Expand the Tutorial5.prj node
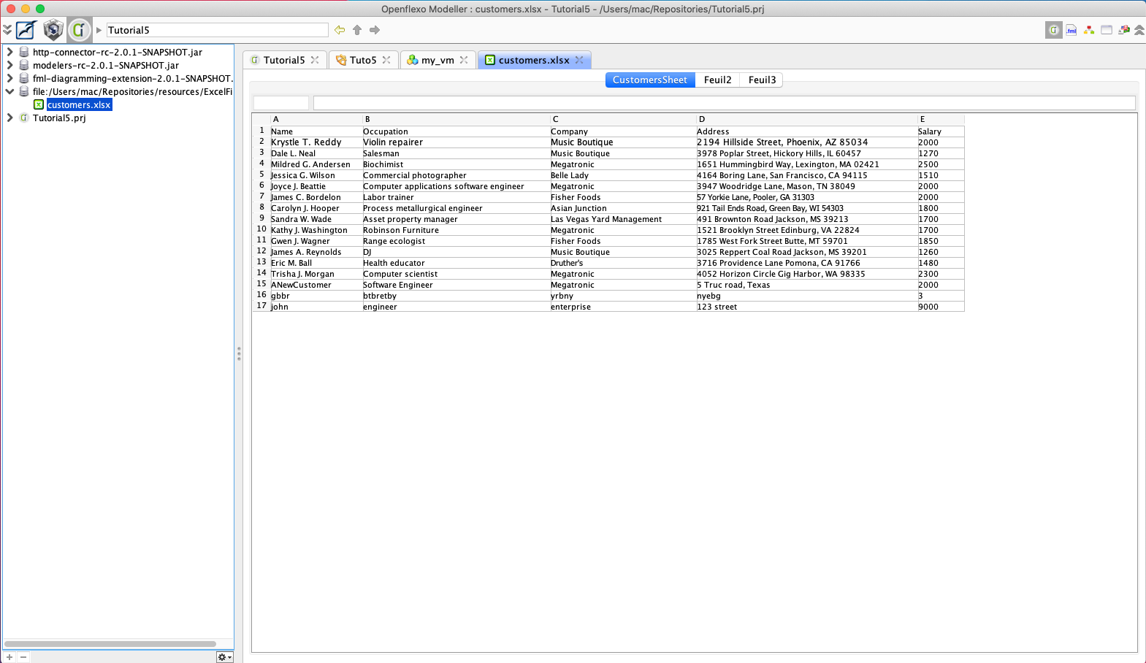 pyautogui.click(x=9, y=118)
